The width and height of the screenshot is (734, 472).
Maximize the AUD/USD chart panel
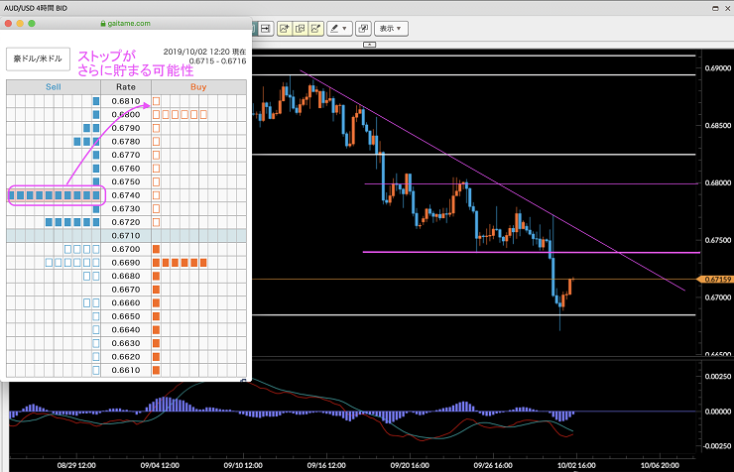pos(715,8)
